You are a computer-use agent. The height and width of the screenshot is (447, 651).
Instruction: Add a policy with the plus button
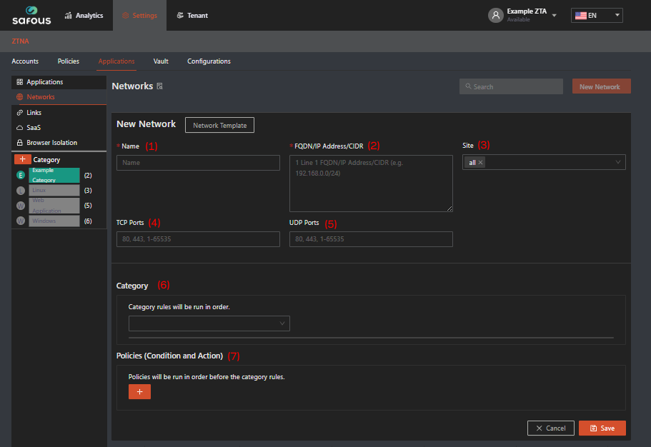click(x=139, y=391)
